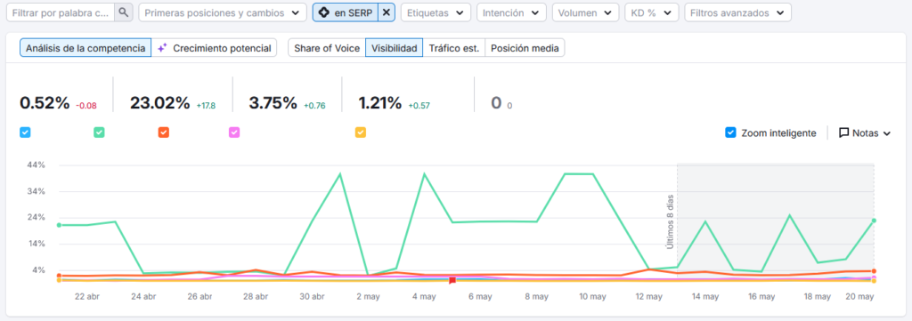Click the green starting data point
Screen dimensions: 912x321
pyautogui.click(x=59, y=225)
